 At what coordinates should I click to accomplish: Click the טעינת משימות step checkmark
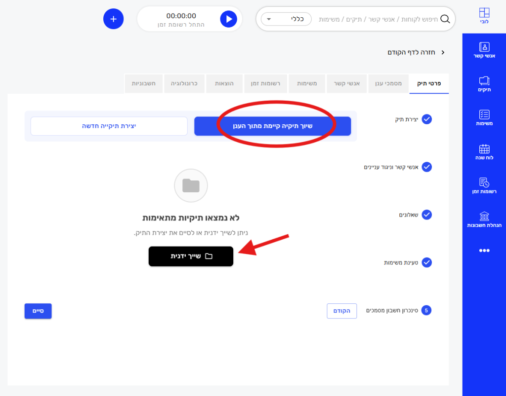click(x=427, y=262)
